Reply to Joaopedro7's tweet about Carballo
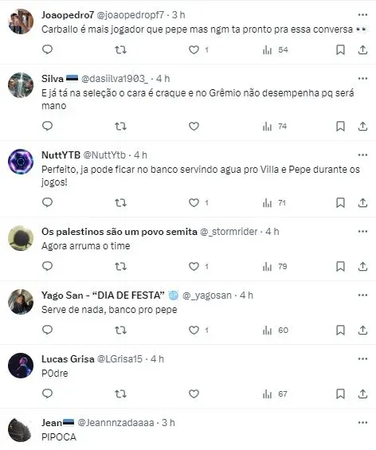Viewport: 376px width, 450px height. point(47,50)
